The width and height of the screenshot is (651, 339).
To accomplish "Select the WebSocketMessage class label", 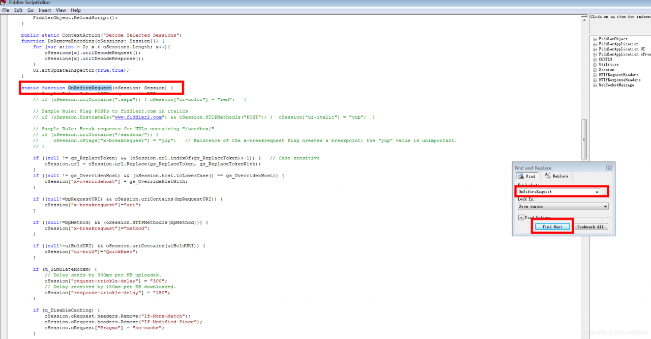I will [x=616, y=85].
